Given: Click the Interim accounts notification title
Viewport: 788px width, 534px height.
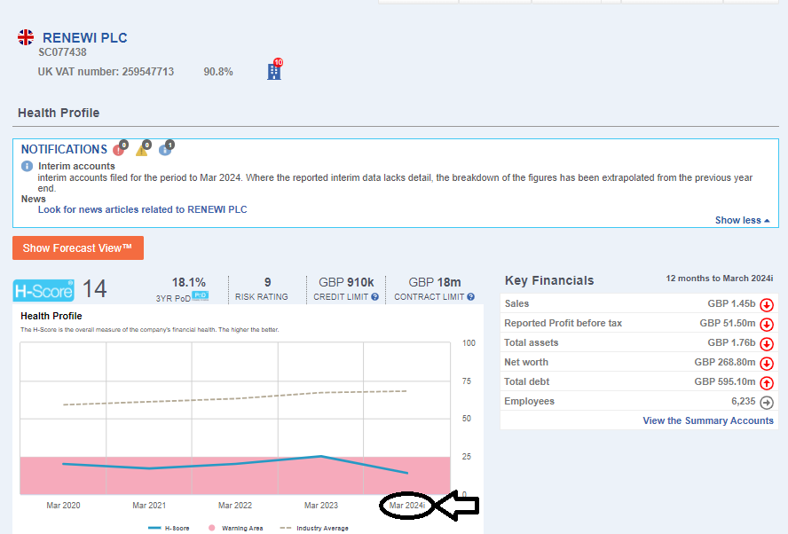Looking at the screenshot, I should tap(76, 166).
